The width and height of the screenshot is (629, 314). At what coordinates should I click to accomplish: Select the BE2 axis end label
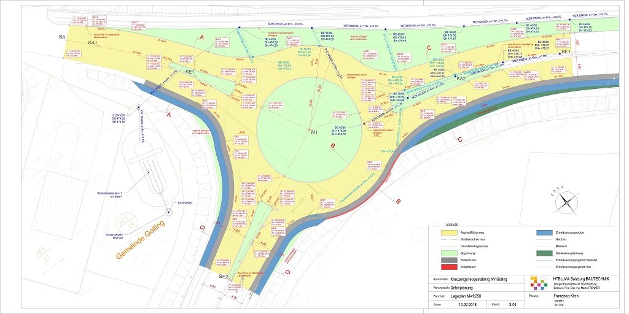[x=224, y=277]
